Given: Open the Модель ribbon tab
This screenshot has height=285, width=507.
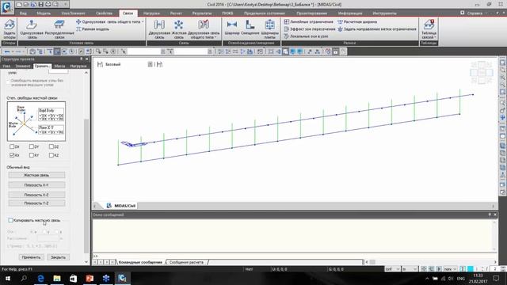Looking at the screenshot, I should (x=44, y=13).
